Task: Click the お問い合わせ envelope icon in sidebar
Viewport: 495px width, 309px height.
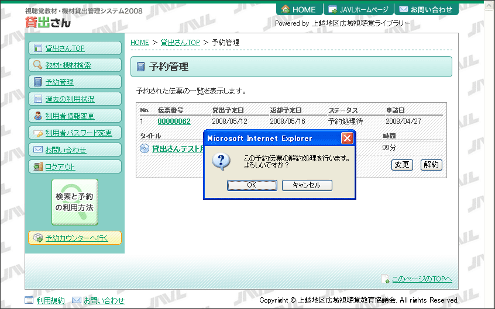Action: 37,150
